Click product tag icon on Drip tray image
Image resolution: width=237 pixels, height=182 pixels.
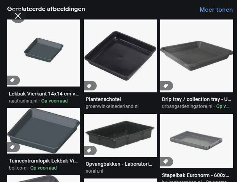click(x=166, y=86)
